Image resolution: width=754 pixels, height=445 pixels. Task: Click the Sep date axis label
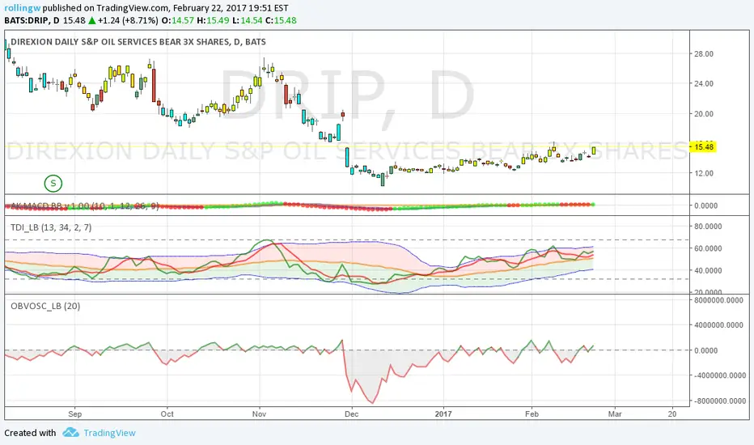click(x=75, y=413)
